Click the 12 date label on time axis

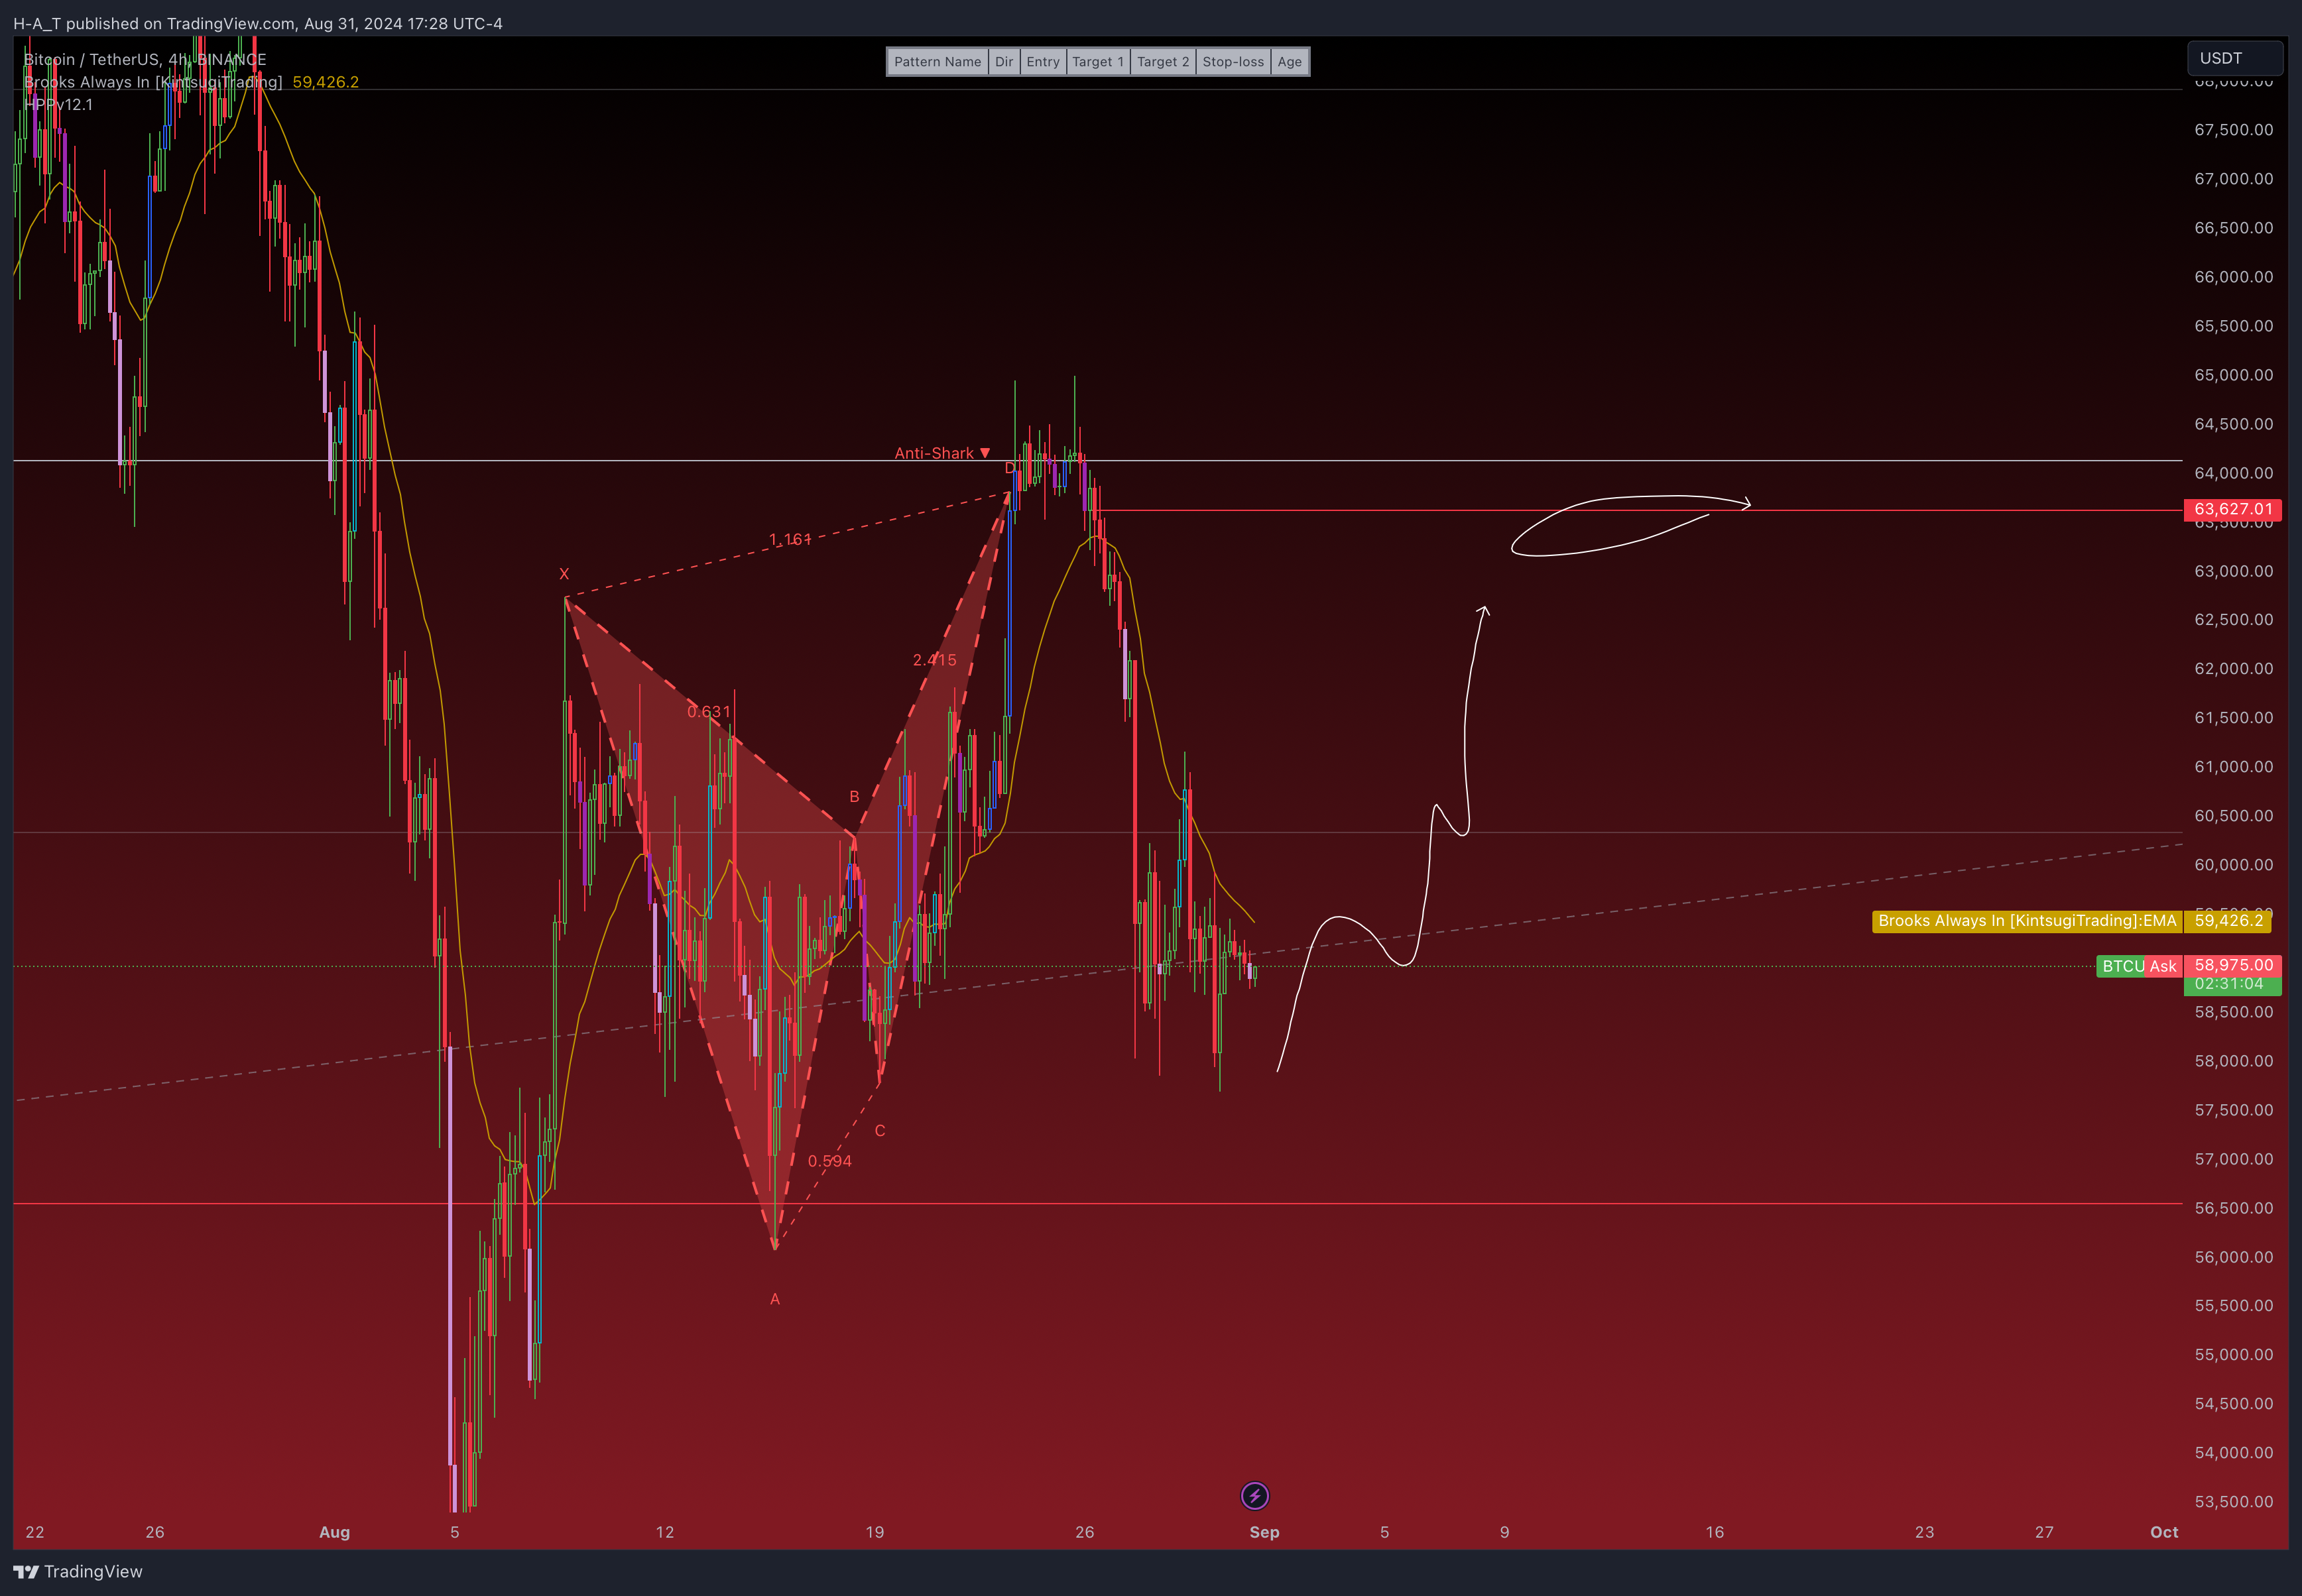664,1532
